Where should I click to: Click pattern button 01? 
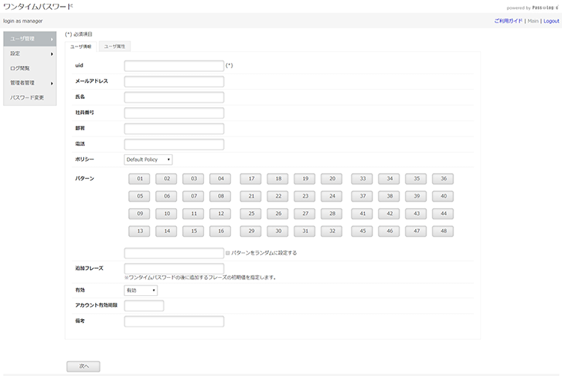[x=139, y=179]
